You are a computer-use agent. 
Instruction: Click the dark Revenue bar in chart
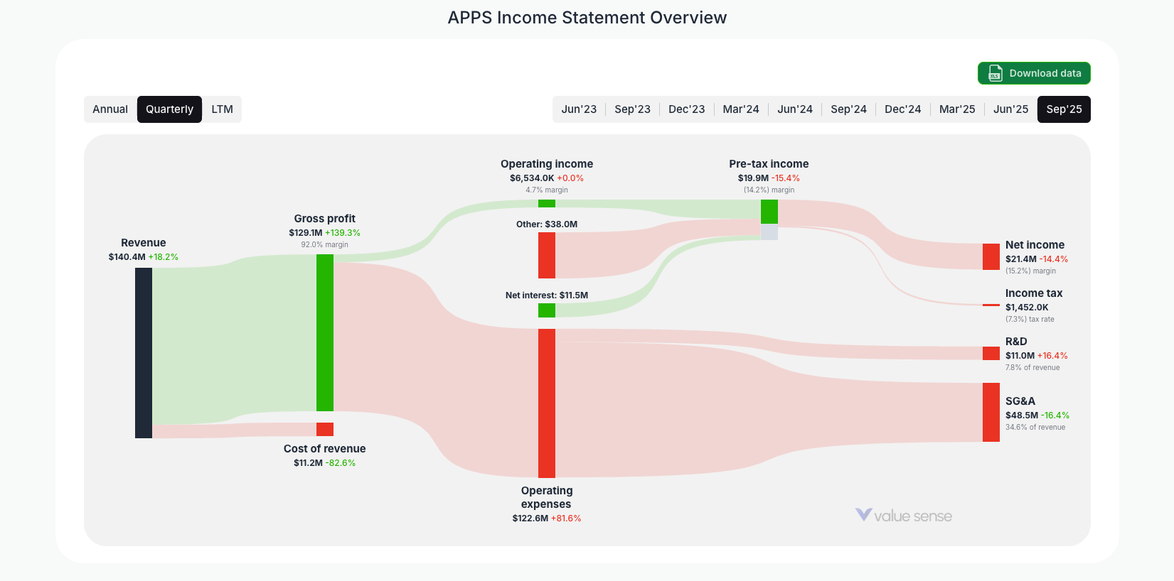[144, 353]
